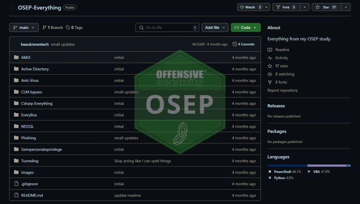The image size is (360, 204).
Task: Click the clock icon next to 4 Commits
Action: point(234,44)
